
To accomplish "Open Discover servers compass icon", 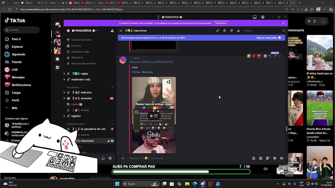I will [57, 67].
